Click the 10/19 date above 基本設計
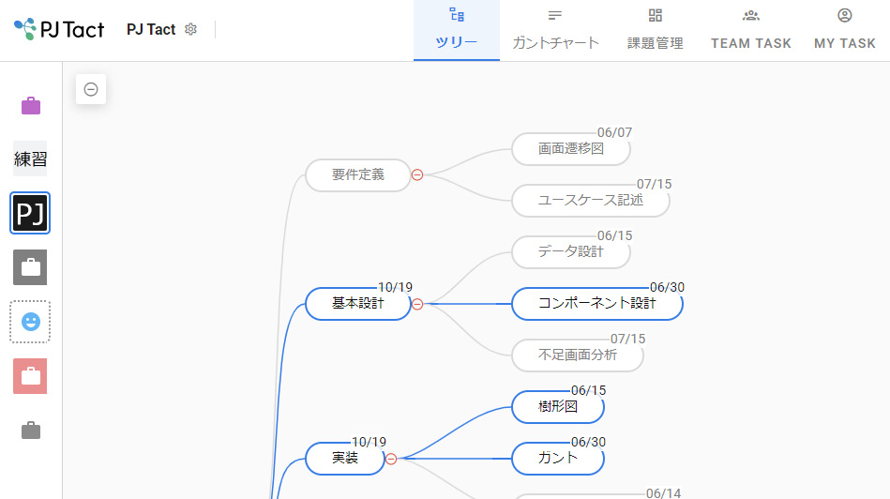Image resolution: width=890 pixels, height=499 pixels. [x=395, y=287]
